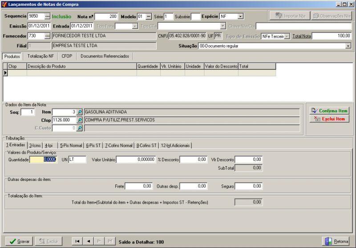The width and height of the screenshot is (356, 248).
Task: Click the FORNECEDOR TESTE LTDA name
Action: 79,36
